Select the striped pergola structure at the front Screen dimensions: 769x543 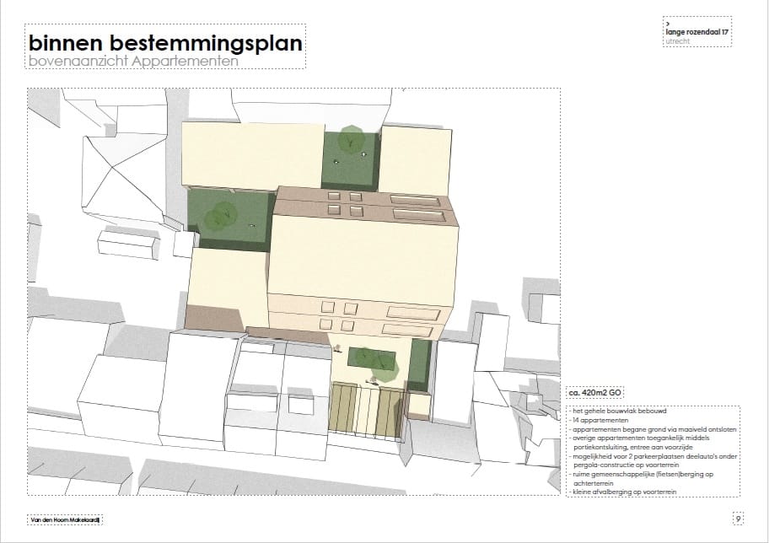point(364,410)
